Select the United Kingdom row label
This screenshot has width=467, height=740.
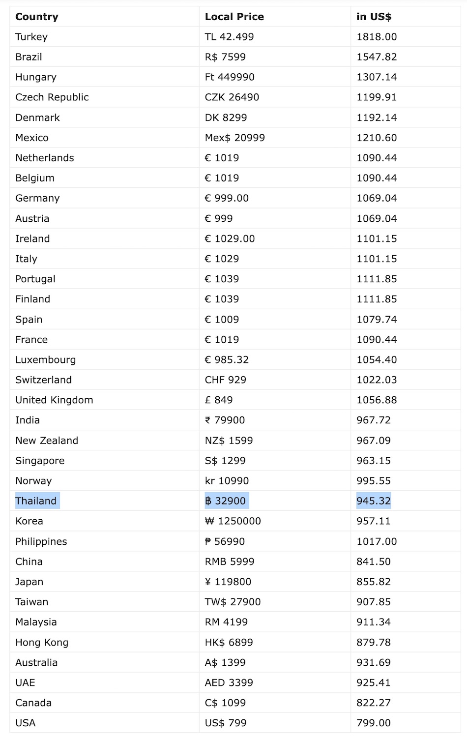[x=54, y=400]
